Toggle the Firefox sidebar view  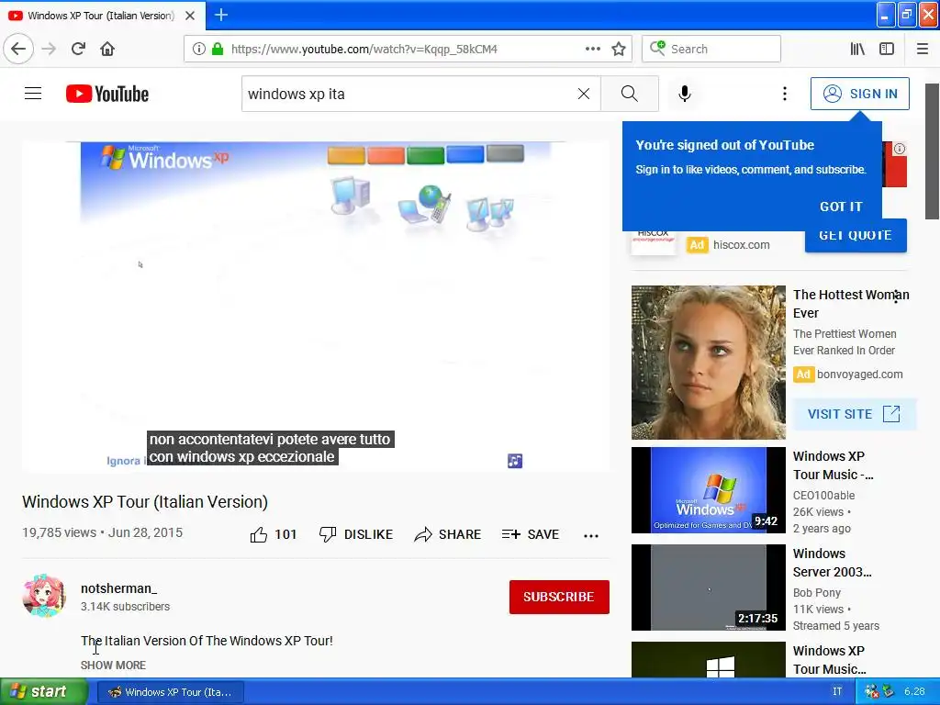click(x=887, y=49)
